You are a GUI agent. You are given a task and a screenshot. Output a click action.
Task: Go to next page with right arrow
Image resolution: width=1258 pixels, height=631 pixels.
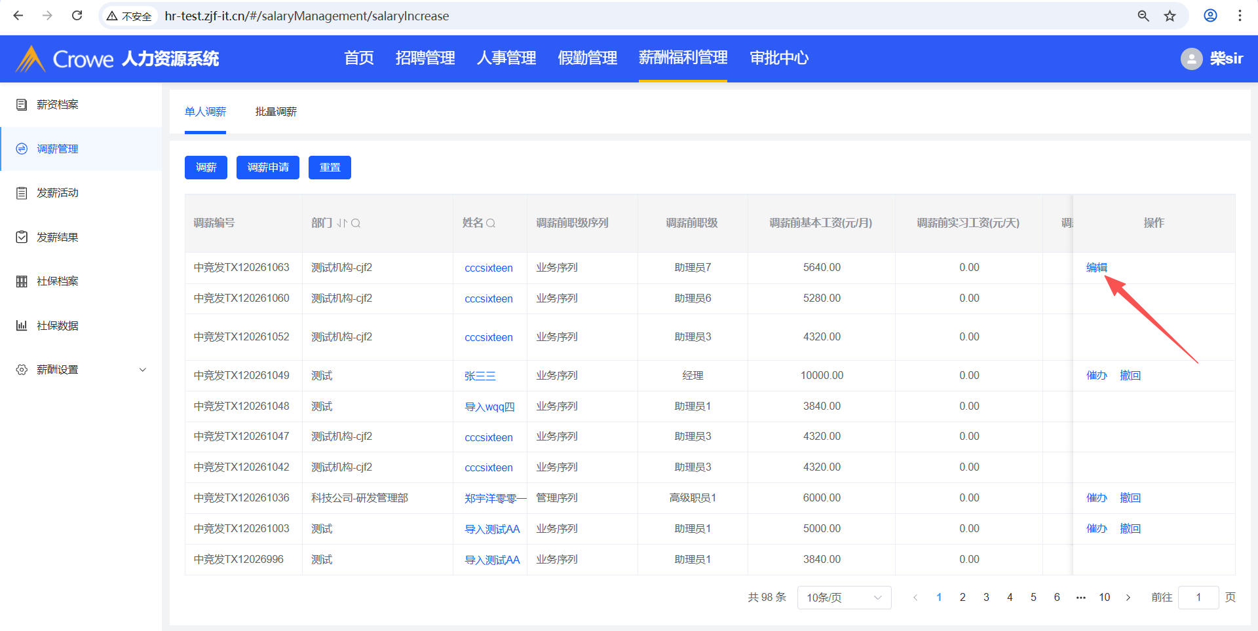point(1128,598)
